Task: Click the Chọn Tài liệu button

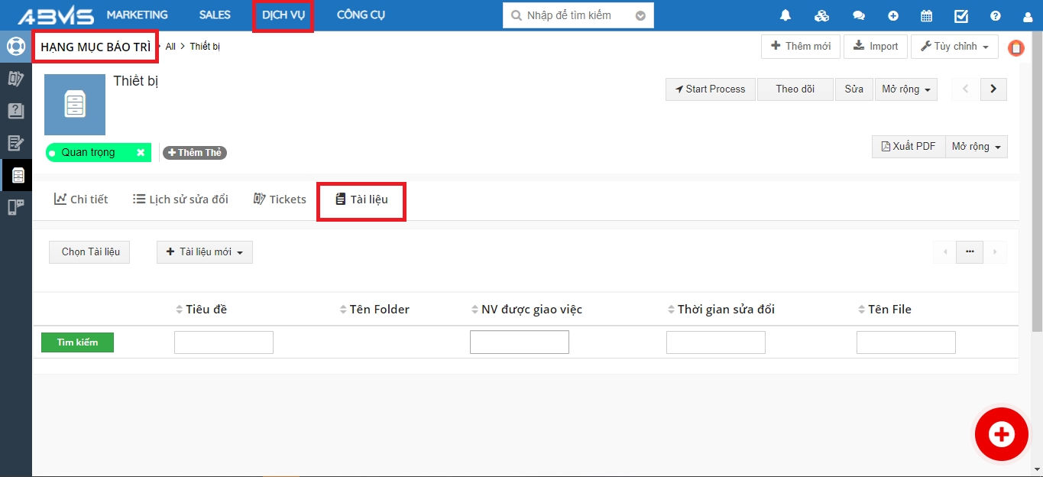Action: (90, 252)
